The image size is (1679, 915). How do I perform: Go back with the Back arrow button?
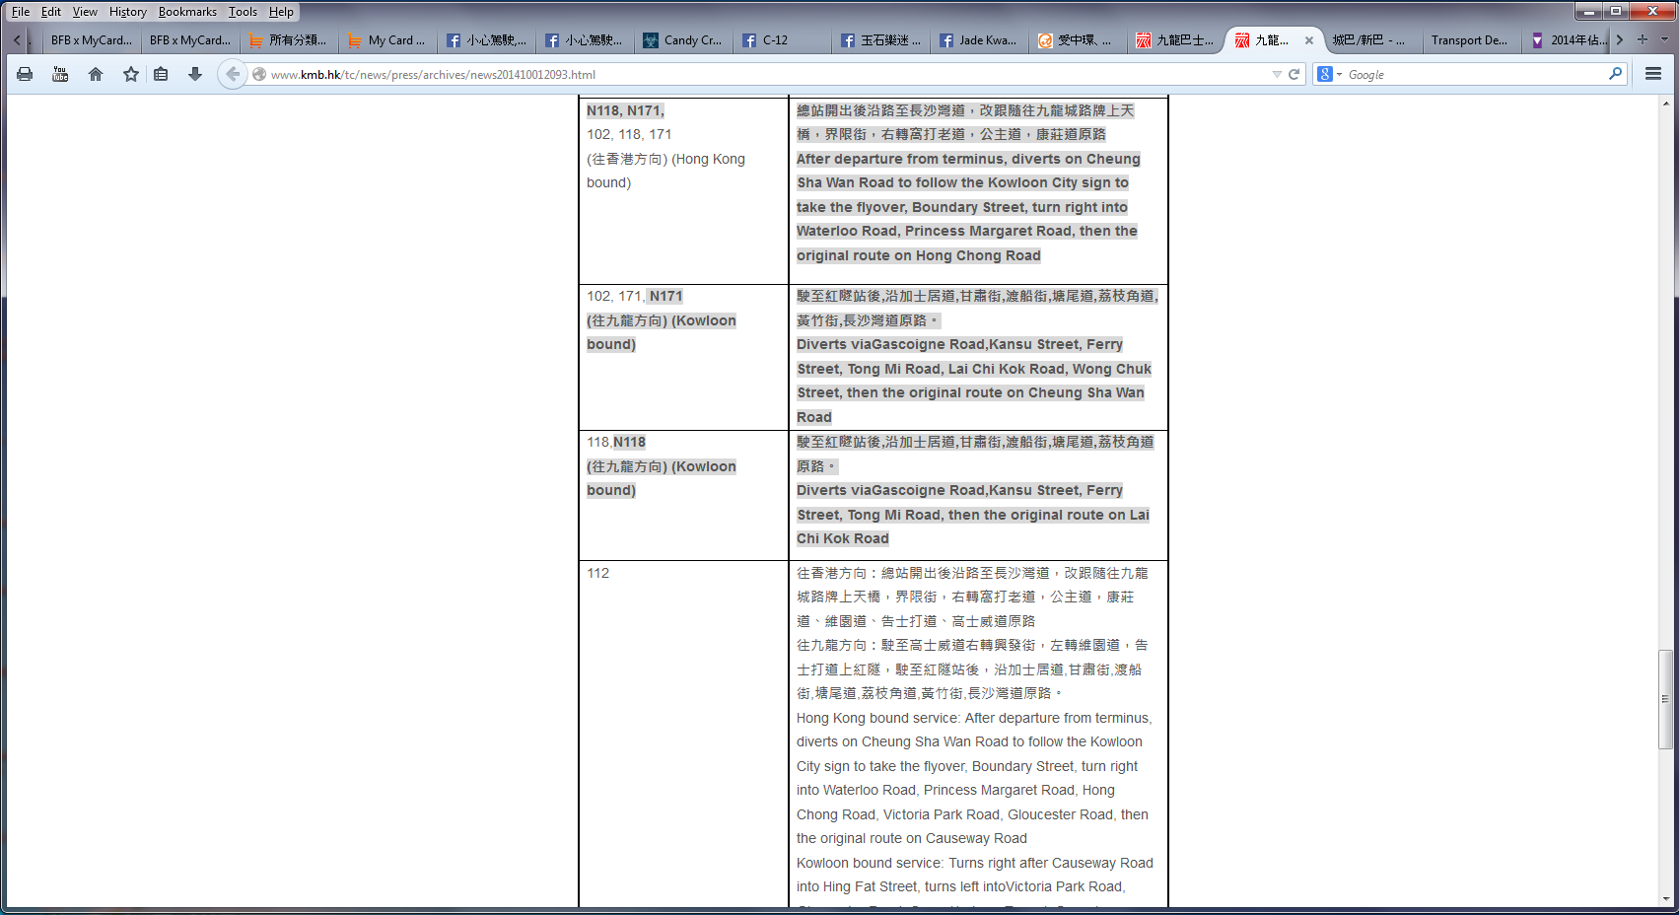coord(232,74)
